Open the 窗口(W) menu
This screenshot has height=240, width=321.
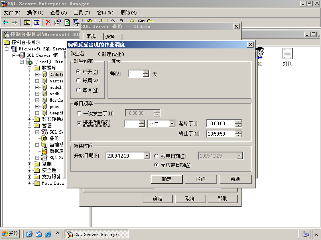[105, 13]
